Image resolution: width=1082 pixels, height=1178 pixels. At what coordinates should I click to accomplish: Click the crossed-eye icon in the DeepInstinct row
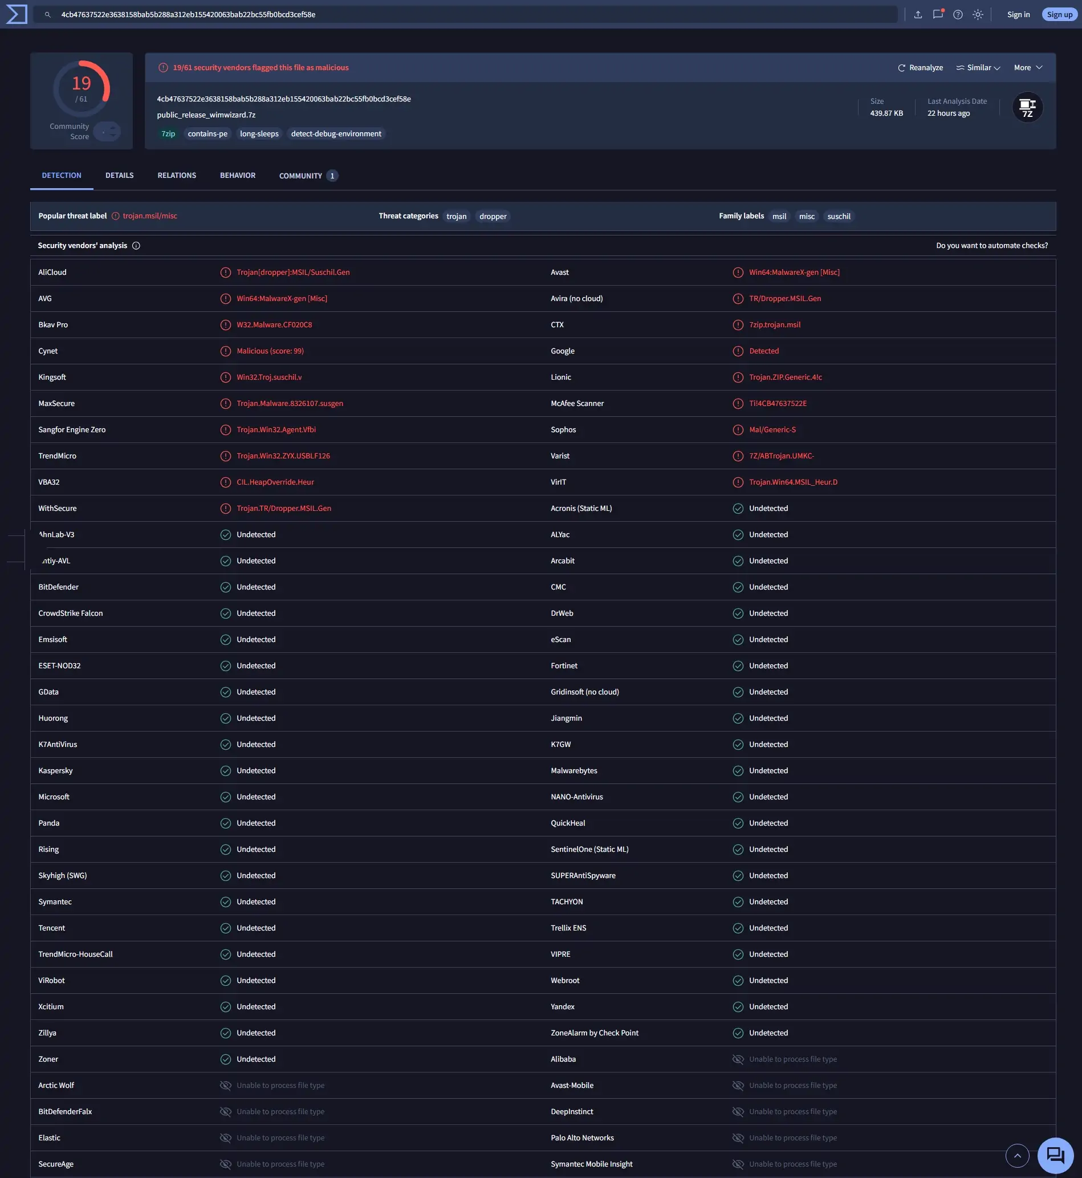[738, 1111]
